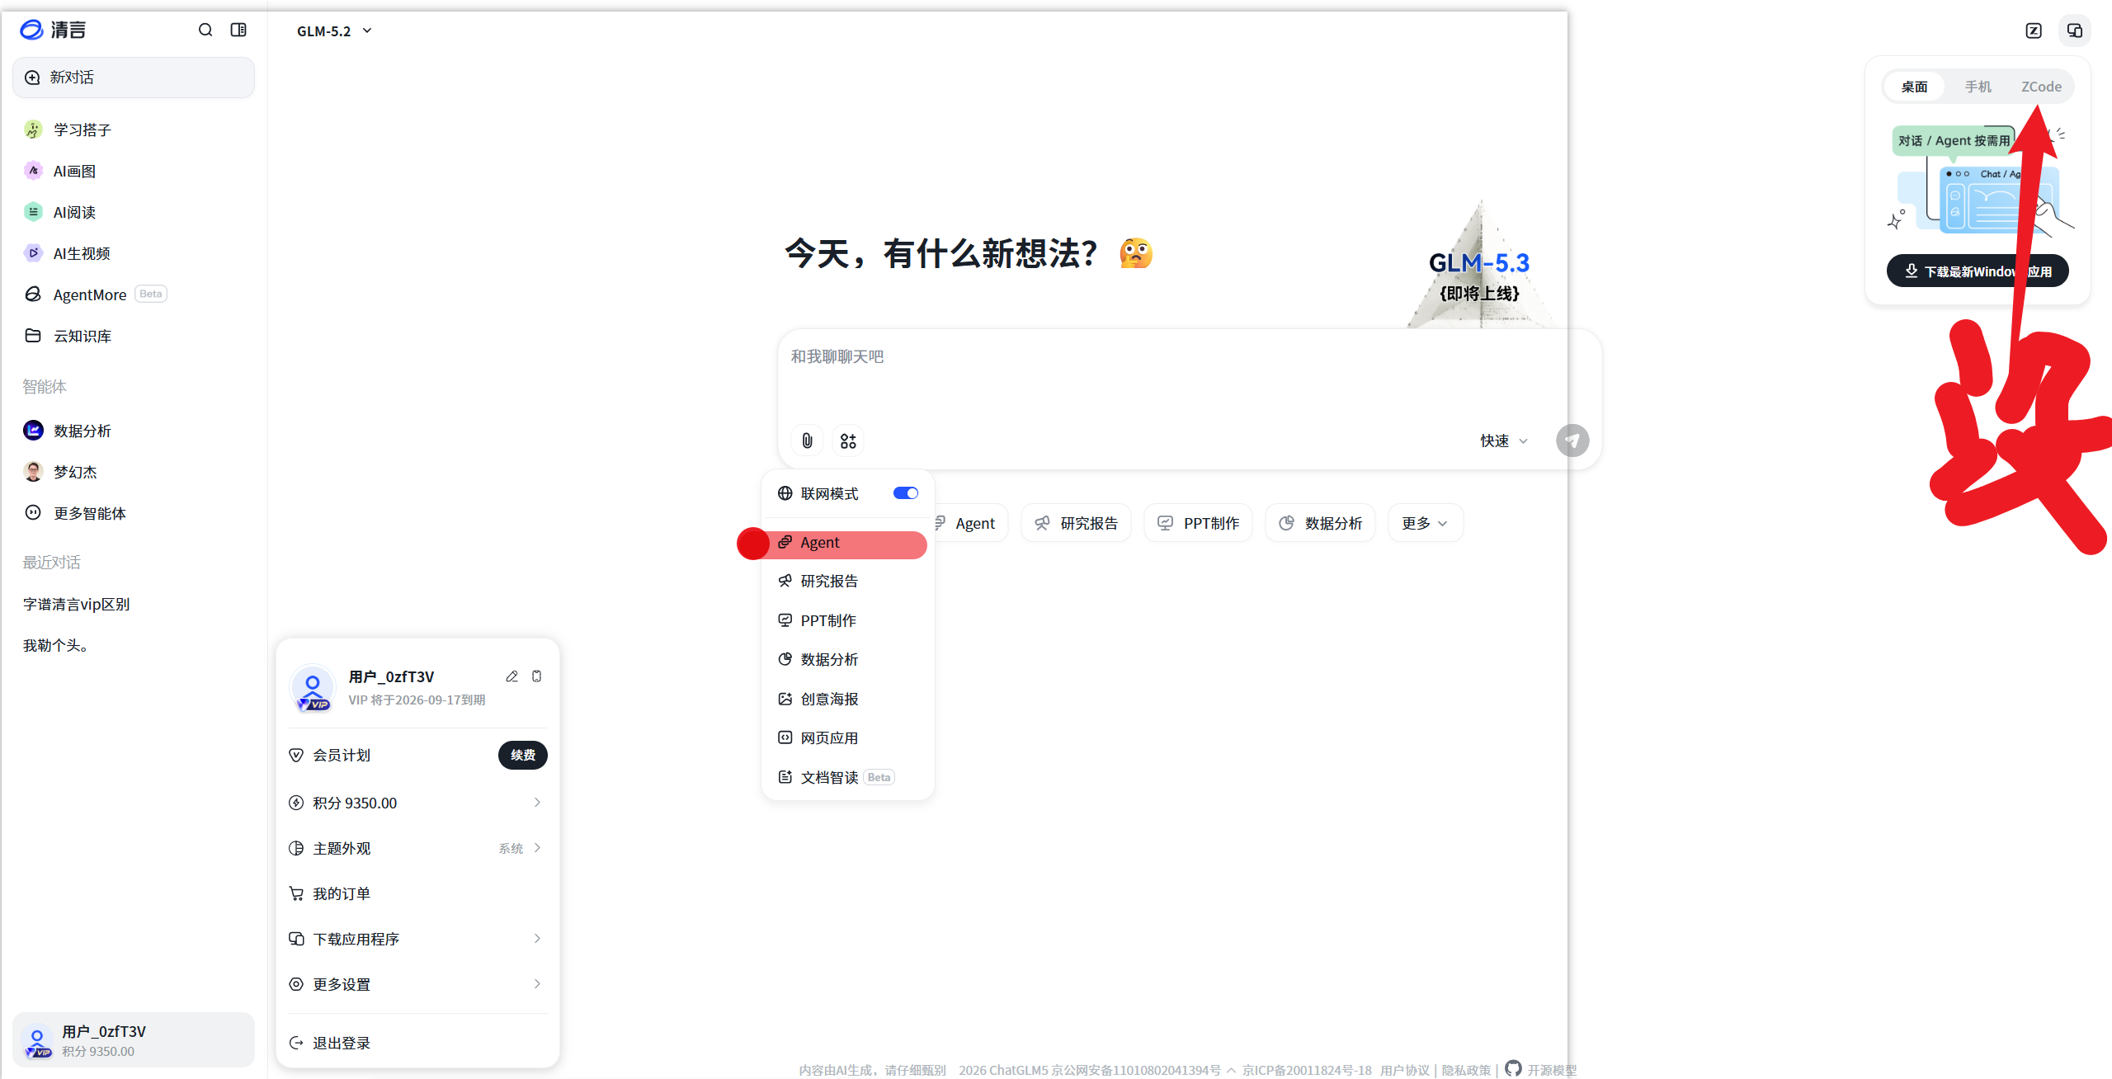Image resolution: width=2112 pixels, height=1079 pixels.
Task: Click the 研究报告 chip below input
Action: [1076, 524]
